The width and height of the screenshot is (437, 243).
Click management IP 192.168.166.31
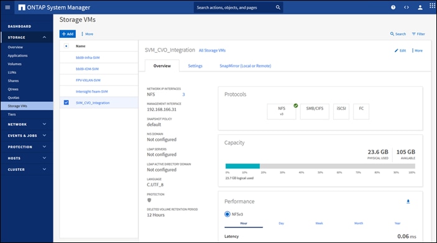pos(162,109)
